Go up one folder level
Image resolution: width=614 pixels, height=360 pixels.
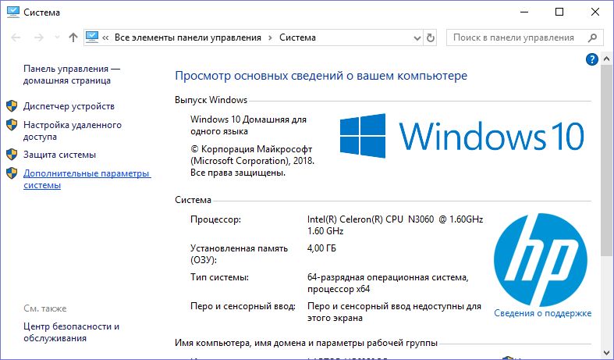tap(73, 37)
